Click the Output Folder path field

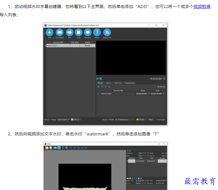125,120
